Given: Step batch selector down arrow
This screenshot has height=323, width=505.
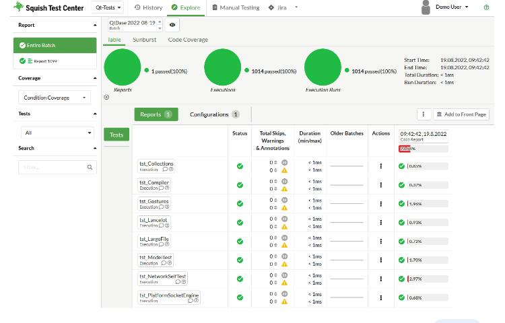Looking at the screenshot, I should tap(160, 28).
